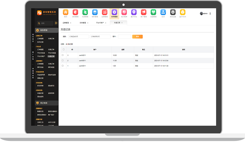245x145 pixels.
Task: Toggle the sidebar collapse icon beside search
Action: [x=56, y=23]
